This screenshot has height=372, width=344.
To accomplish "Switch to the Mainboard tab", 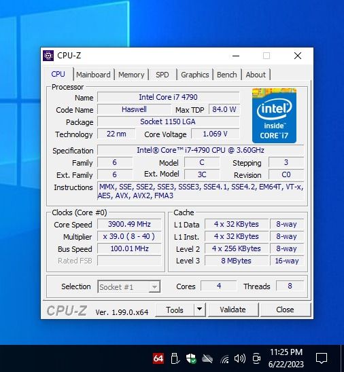I will [93, 75].
